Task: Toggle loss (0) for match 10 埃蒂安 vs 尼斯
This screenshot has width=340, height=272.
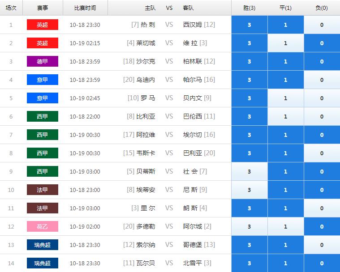Action: pos(322,190)
